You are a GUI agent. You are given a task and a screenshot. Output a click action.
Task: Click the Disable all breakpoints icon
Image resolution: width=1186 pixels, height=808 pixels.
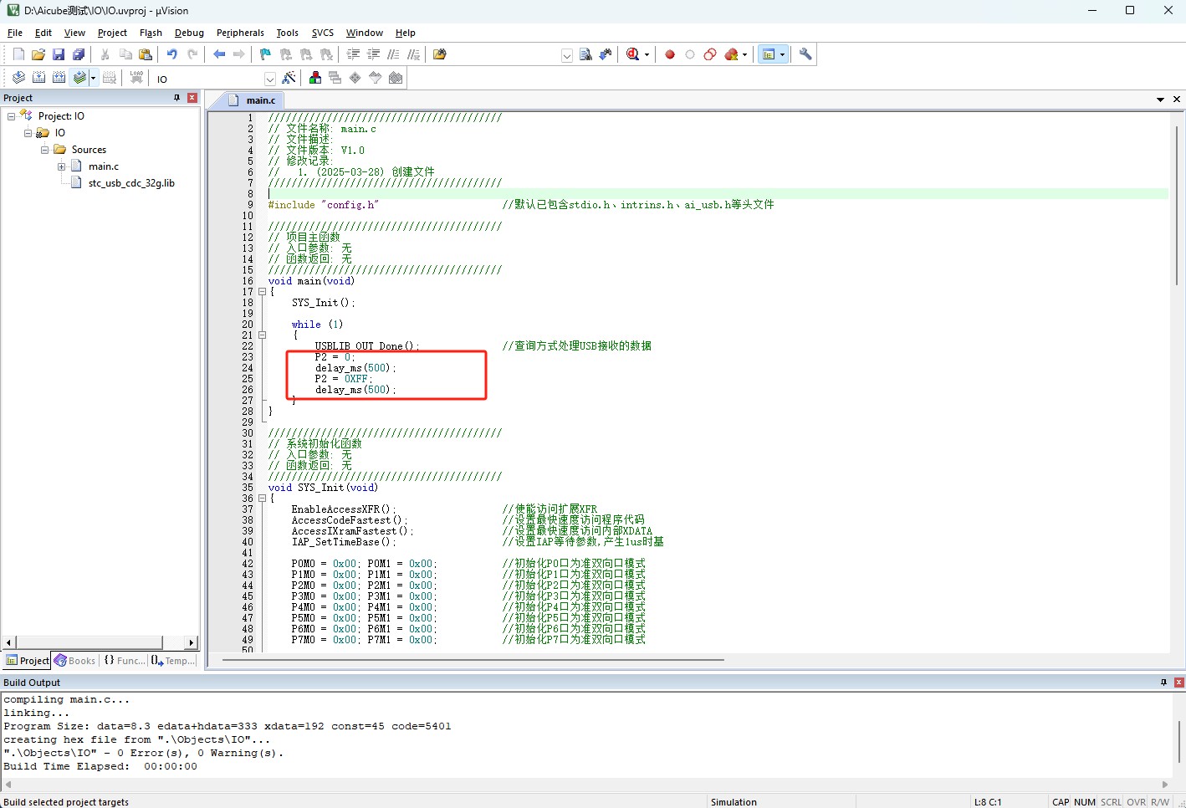(710, 54)
